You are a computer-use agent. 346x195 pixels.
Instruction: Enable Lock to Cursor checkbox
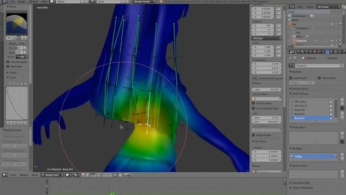click(254, 103)
